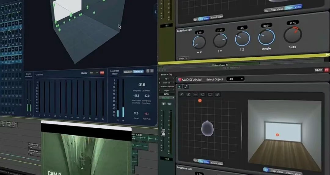This screenshot has width=330, height=175.
Task: Open the Monitor 7.1.4 format dropdown
Action: click(x=94, y=73)
